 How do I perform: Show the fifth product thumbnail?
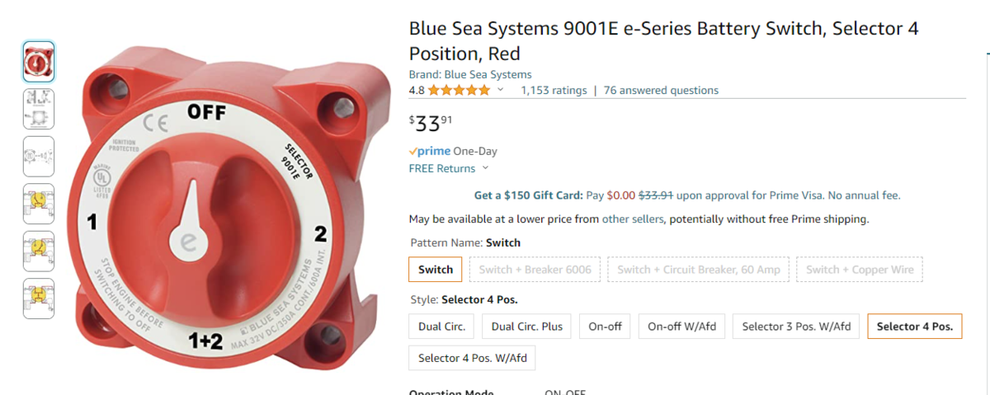click(x=38, y=251)
